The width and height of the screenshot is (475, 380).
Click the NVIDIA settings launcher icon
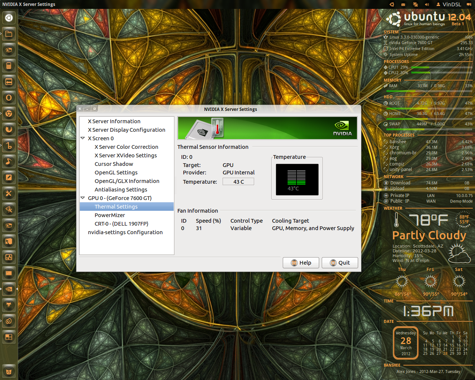(x=9, y=289)
